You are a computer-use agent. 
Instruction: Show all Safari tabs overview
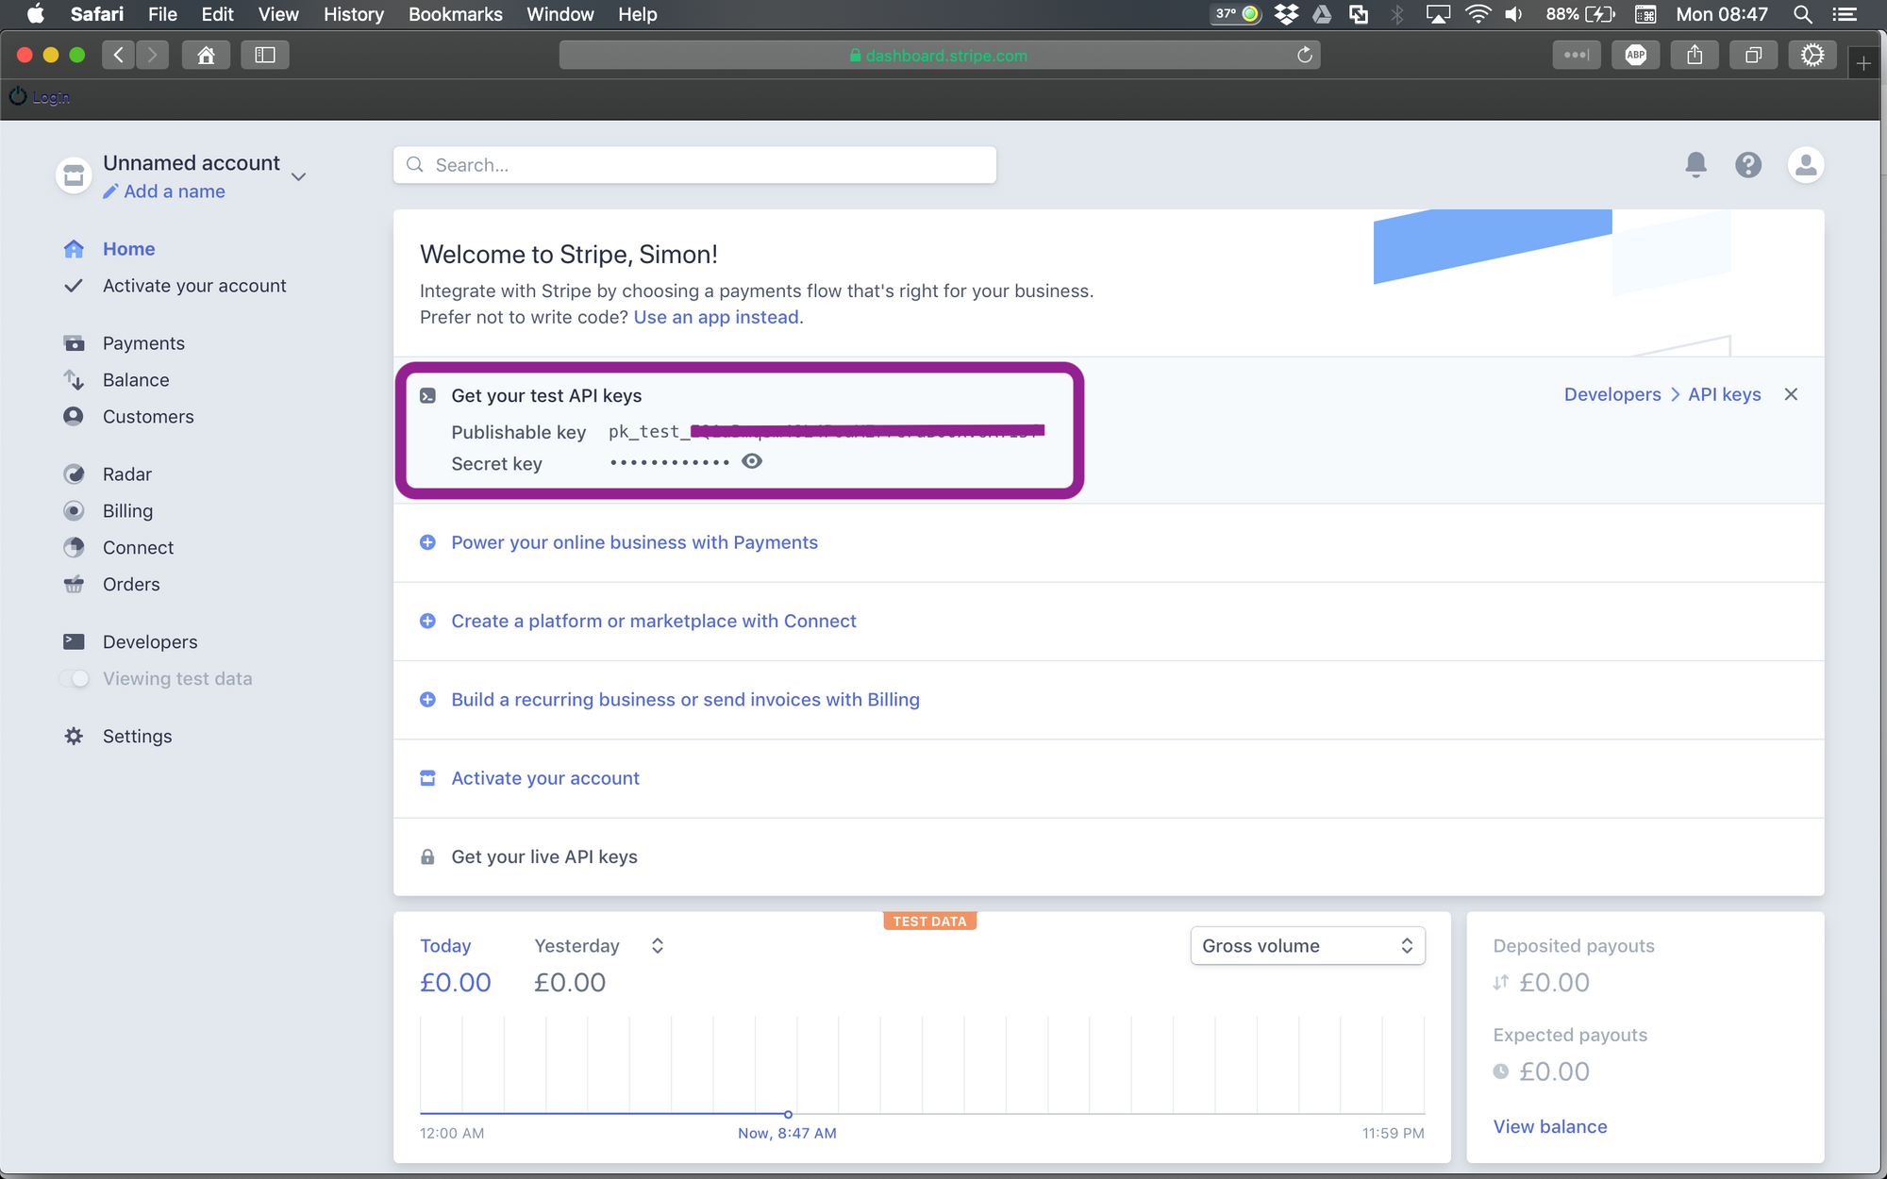pyautogui.click(x=1753, y=55)
